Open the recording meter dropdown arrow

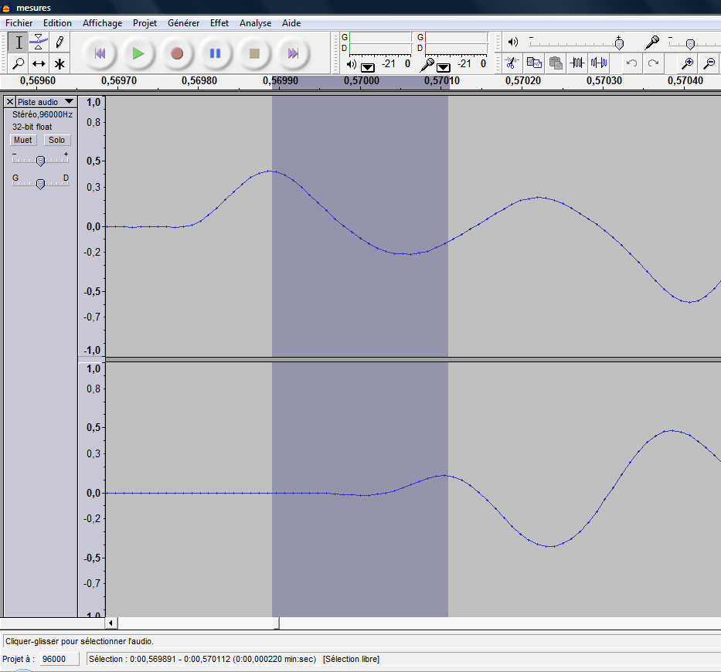coord(444,67)
